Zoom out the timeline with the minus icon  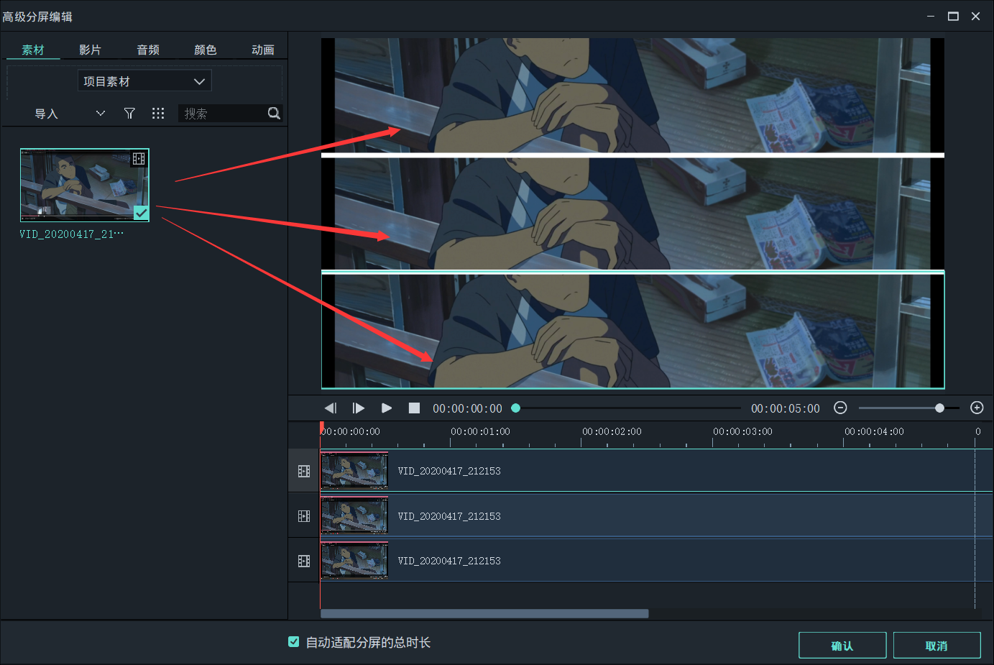(x=840, y=408)
